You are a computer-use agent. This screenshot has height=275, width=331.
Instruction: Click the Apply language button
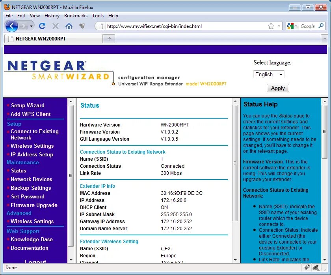(278, 88)
